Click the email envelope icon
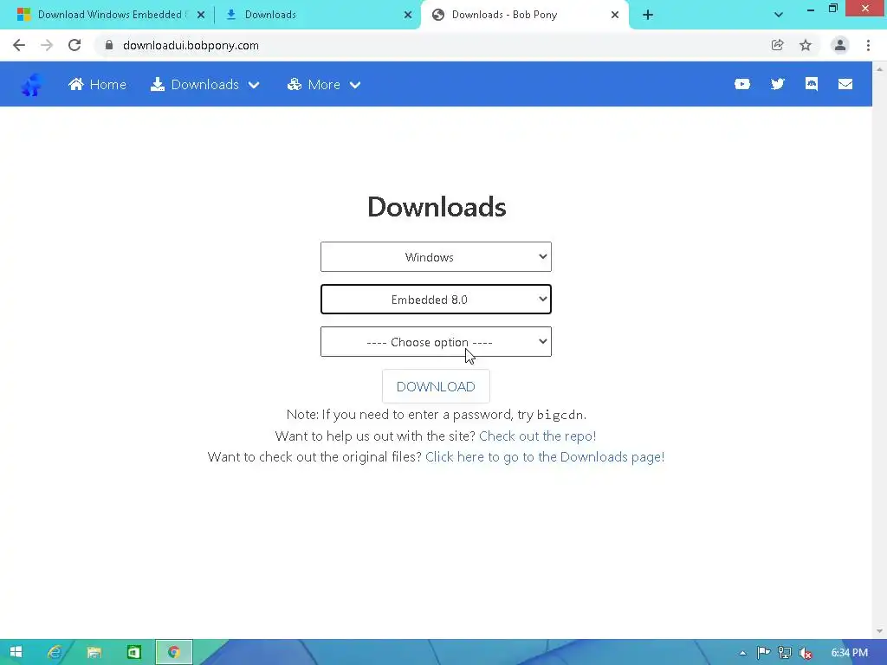This screenshot has width=887, height=665. 845,84
